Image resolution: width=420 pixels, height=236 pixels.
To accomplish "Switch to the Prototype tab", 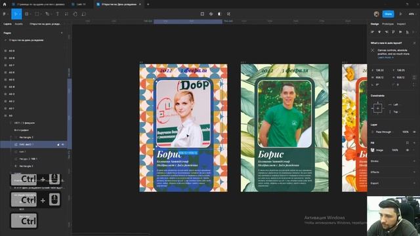I will tap(388, 24).
